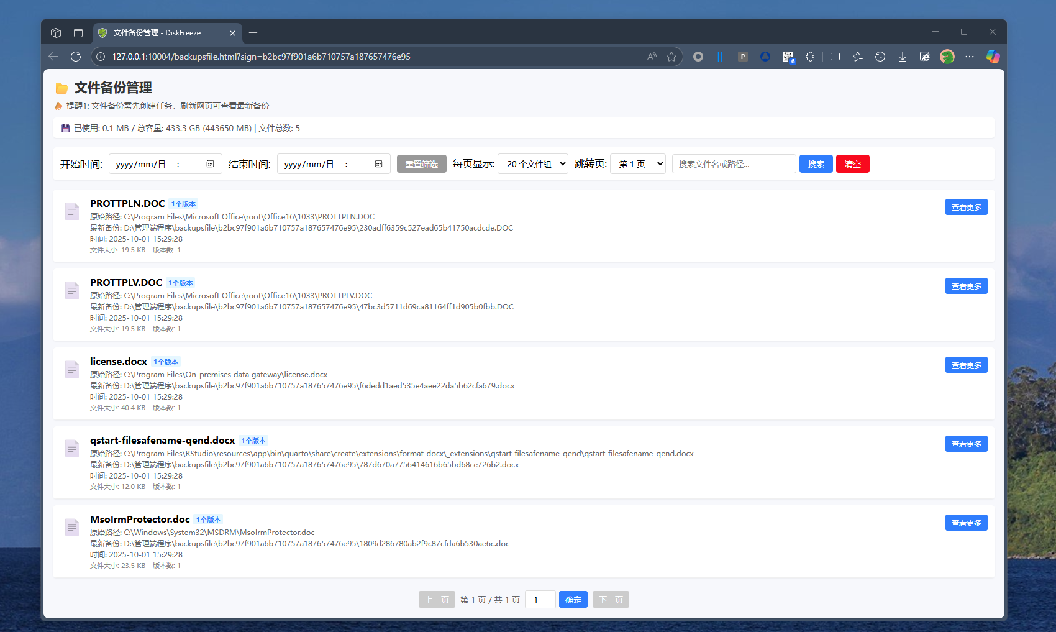Screen dimensions: 1056x632
Task: Click the read aloud icon in address bar
Action: pos(652,57)
